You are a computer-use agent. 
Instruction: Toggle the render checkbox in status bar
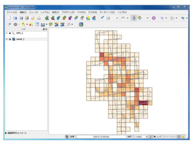[155, 136]
